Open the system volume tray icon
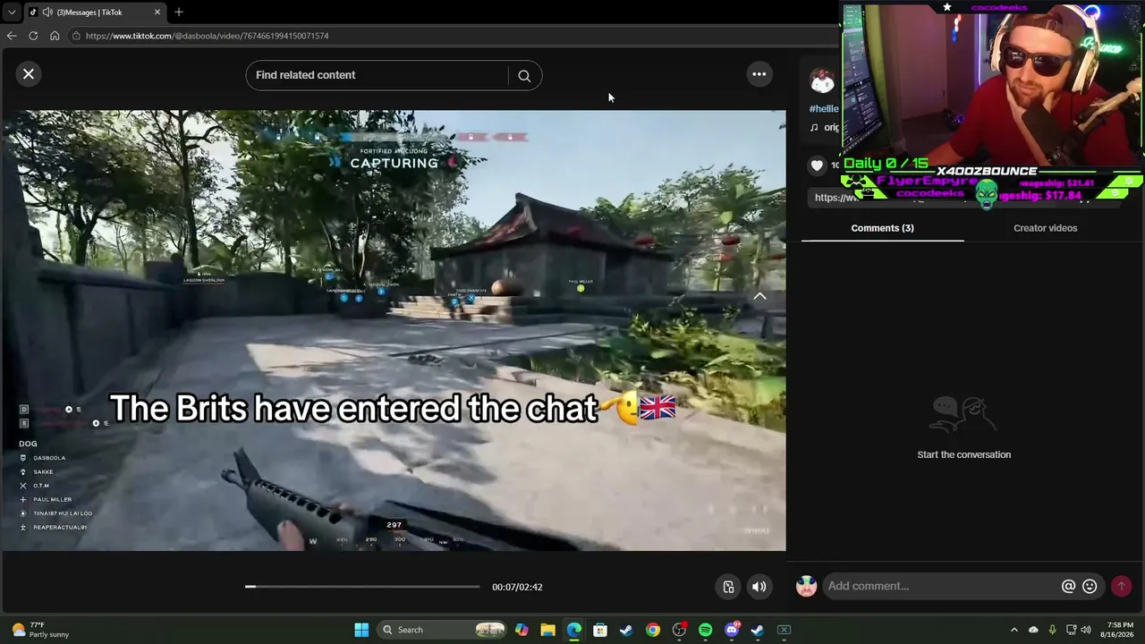1145x644 pixels. tap(1087, 630)
